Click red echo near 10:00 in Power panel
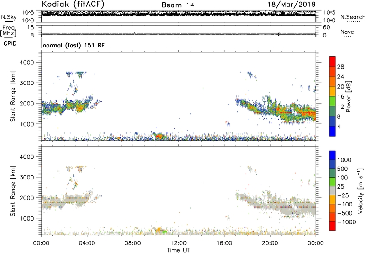Image resolution: width=365 pixels, height=253 pixels. click(x=159, y=136)
